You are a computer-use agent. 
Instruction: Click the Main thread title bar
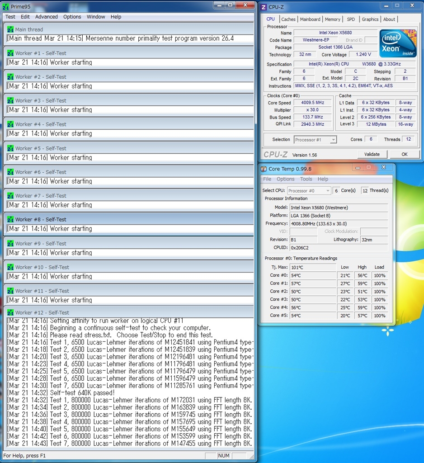pos(129,29)
